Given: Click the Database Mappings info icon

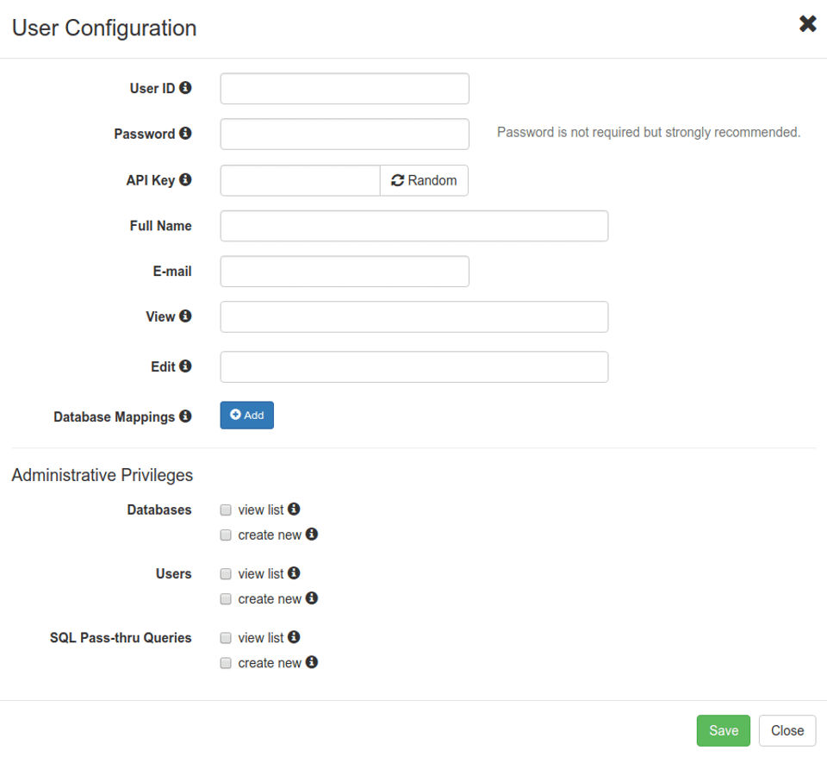Looking at the screenshot, I should [x=185, y=416].
